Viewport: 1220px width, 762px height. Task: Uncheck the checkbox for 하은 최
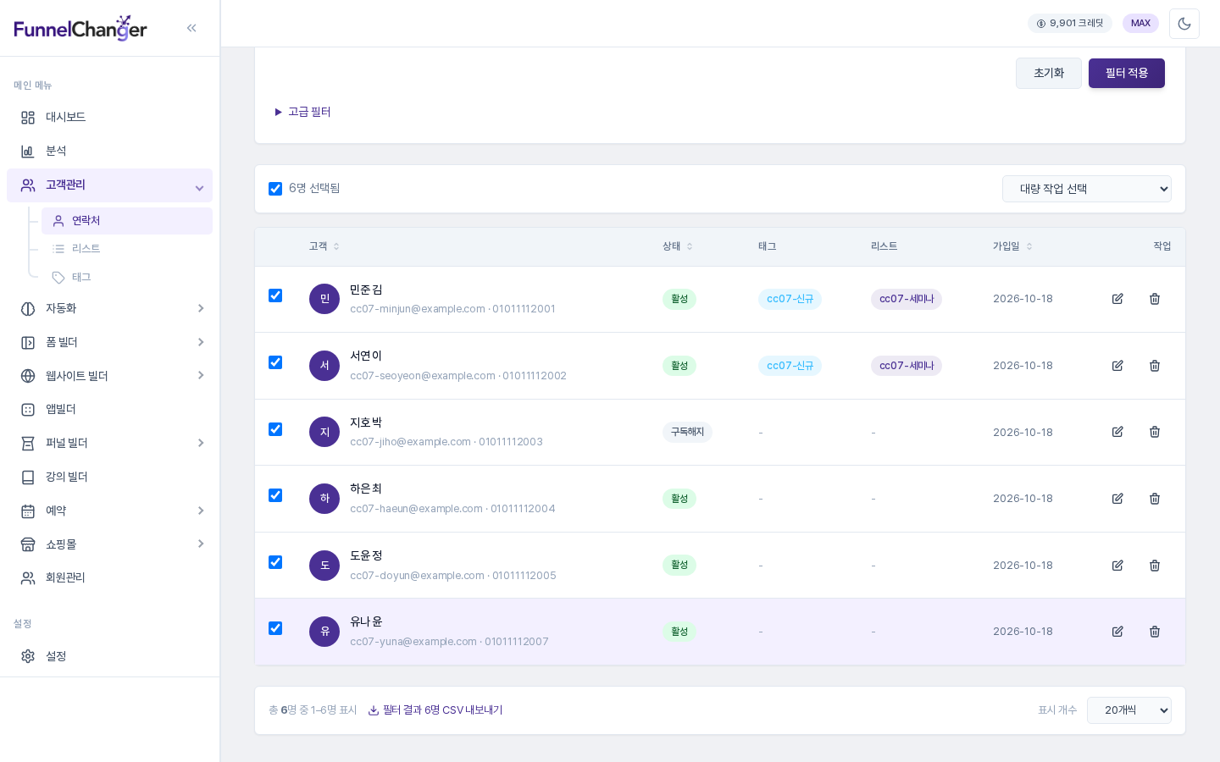(x=275, y=495)
